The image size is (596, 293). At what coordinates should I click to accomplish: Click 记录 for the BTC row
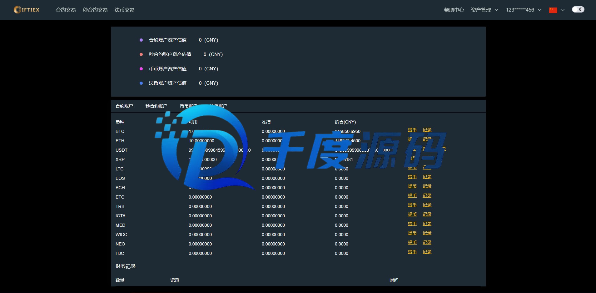(427, 130)
